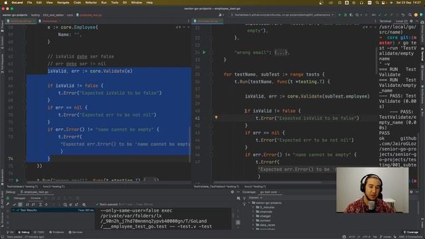The image size is (425, 239).
Task: Expand the context folder in Coverage
Action: tap(254, 220)
